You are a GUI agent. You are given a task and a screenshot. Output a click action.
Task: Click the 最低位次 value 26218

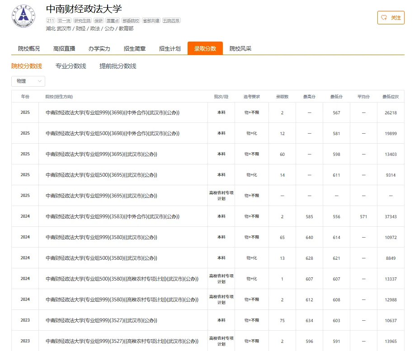391,113
